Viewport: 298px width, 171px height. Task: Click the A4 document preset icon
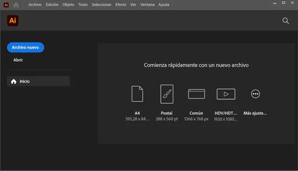tap(137, 94)
